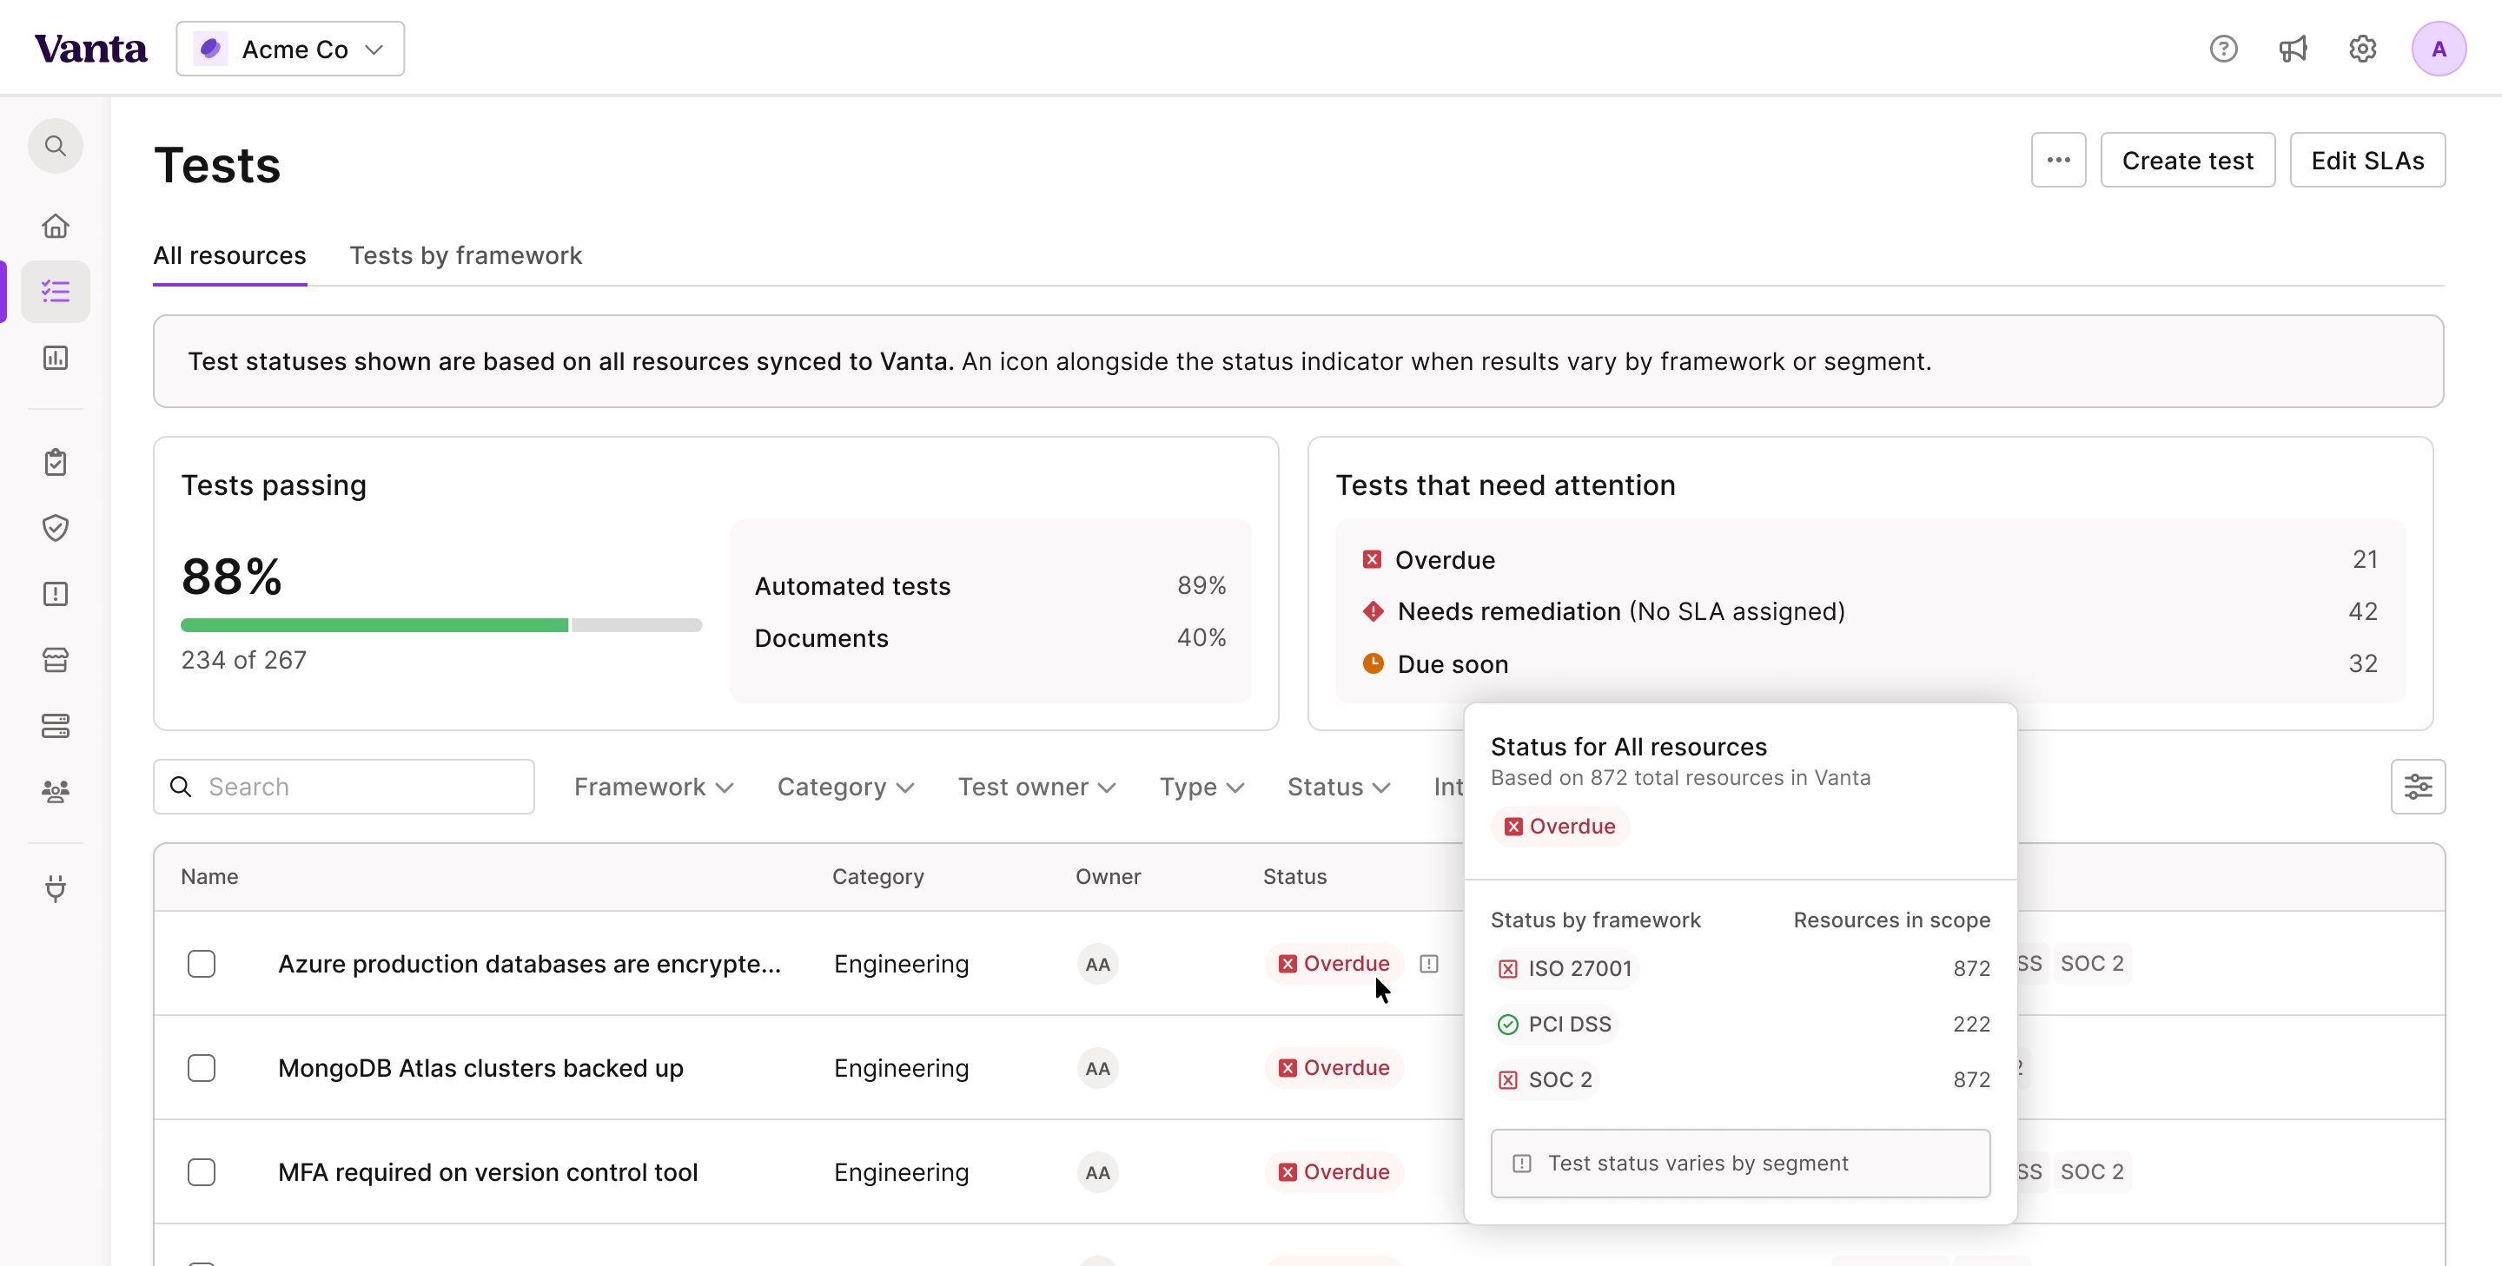Select the All resources tab
2502x1266 pixels.
229,255
